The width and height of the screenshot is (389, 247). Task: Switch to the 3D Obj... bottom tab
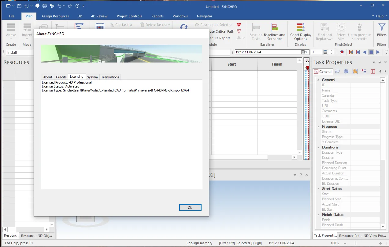pyautogui.click(x=45, y=236)
